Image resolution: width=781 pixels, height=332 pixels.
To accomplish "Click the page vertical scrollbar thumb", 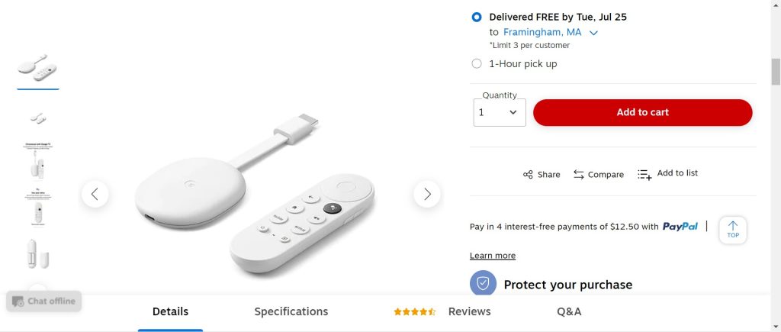I will coord(776,71).
